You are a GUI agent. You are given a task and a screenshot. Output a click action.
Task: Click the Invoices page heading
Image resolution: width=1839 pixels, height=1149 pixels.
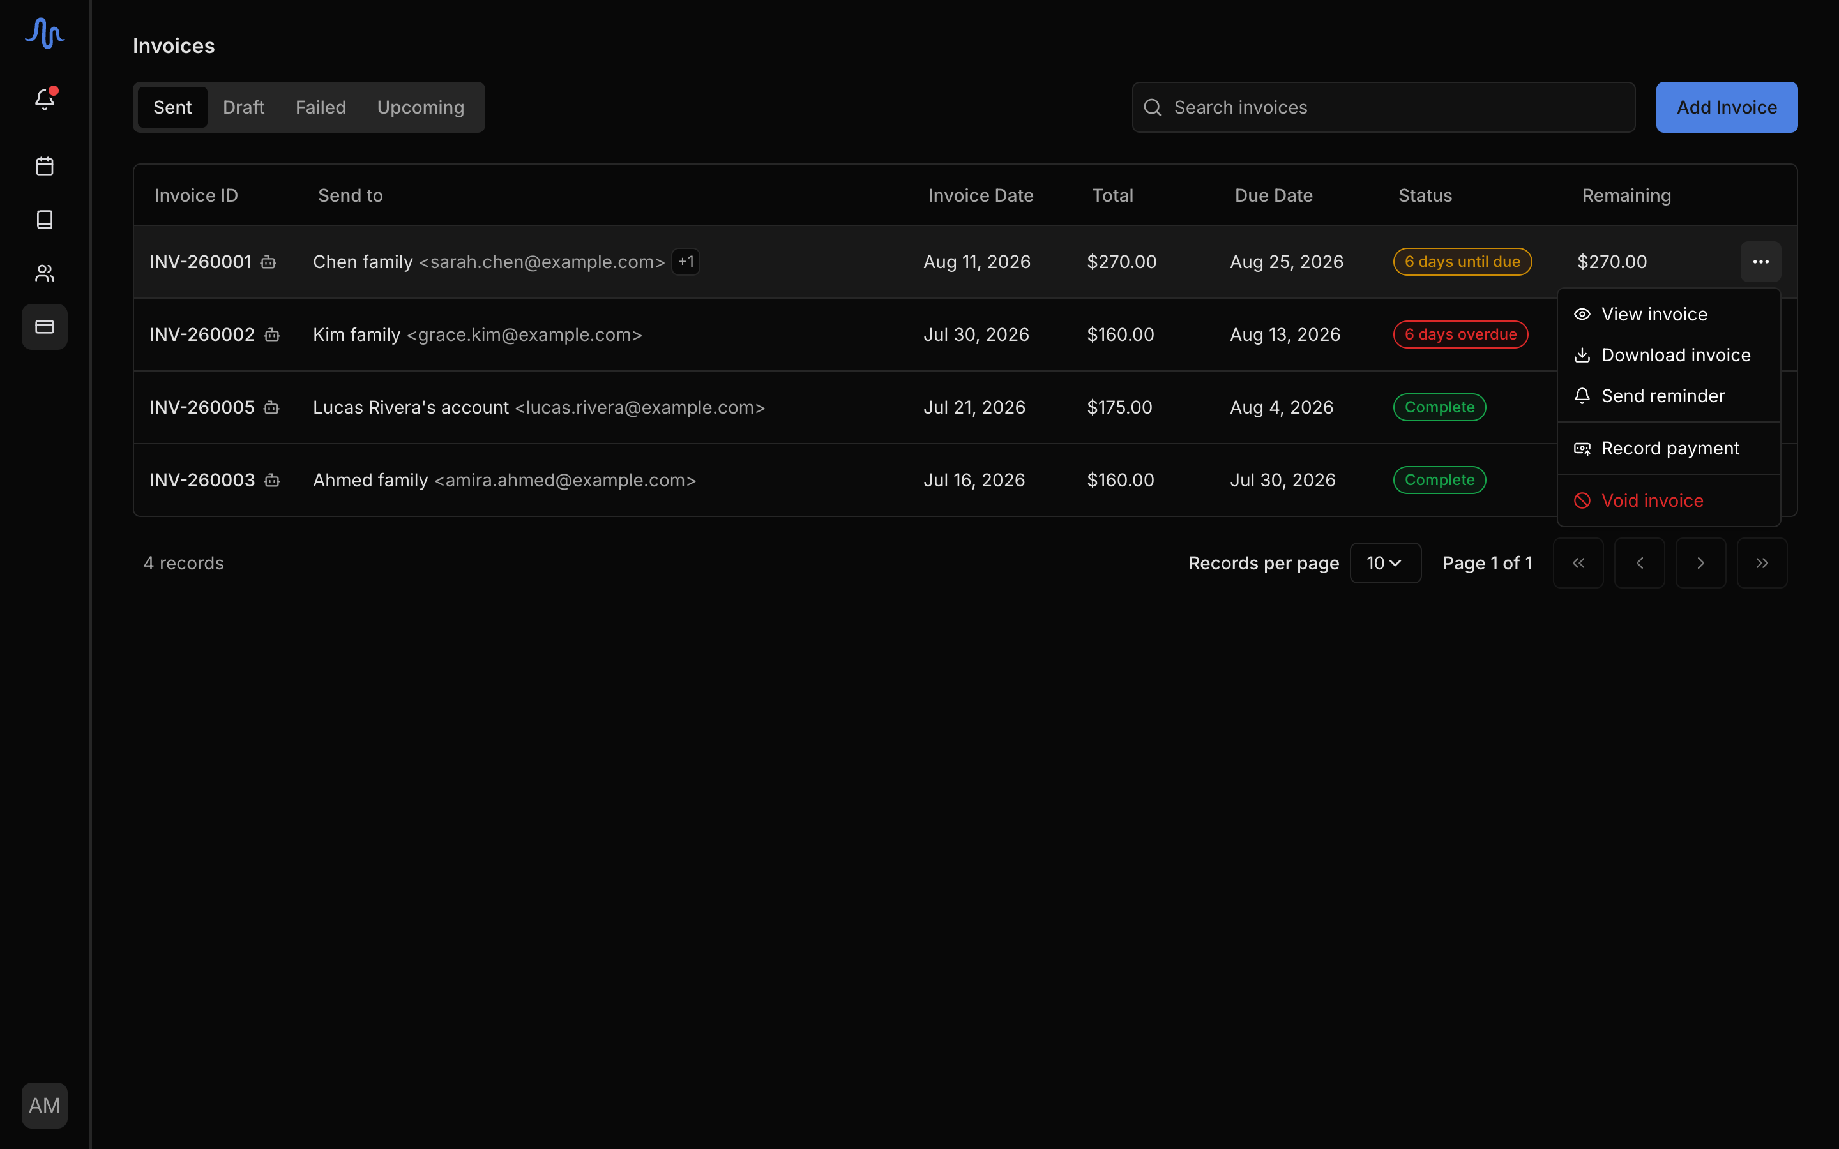point(174,45)
